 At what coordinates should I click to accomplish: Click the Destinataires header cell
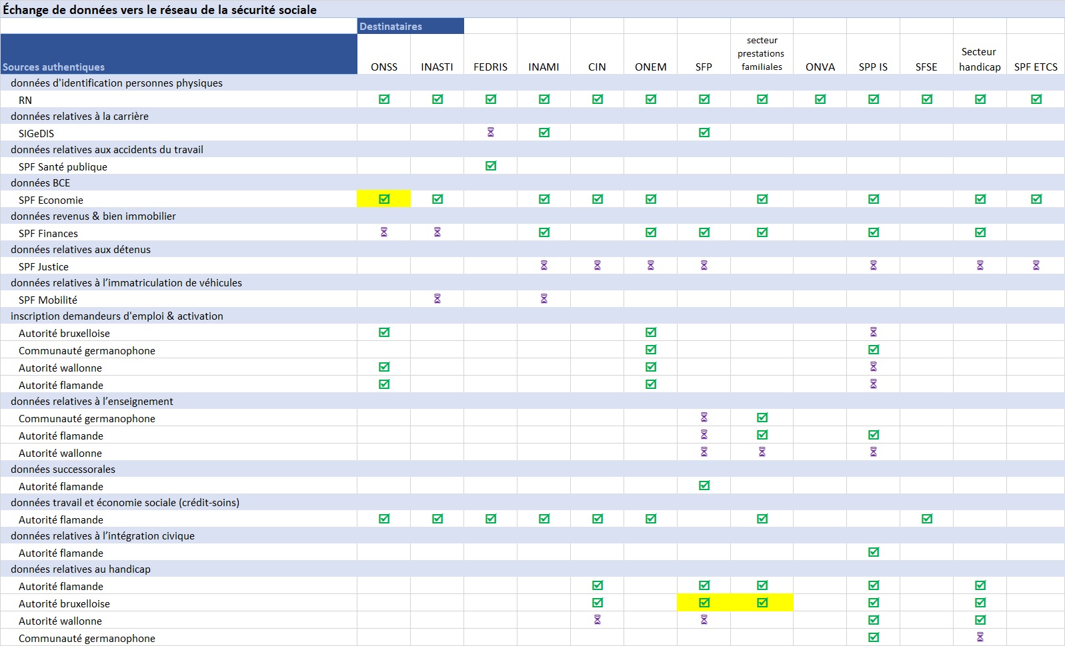pyautogui.click(x=410, y=27)
